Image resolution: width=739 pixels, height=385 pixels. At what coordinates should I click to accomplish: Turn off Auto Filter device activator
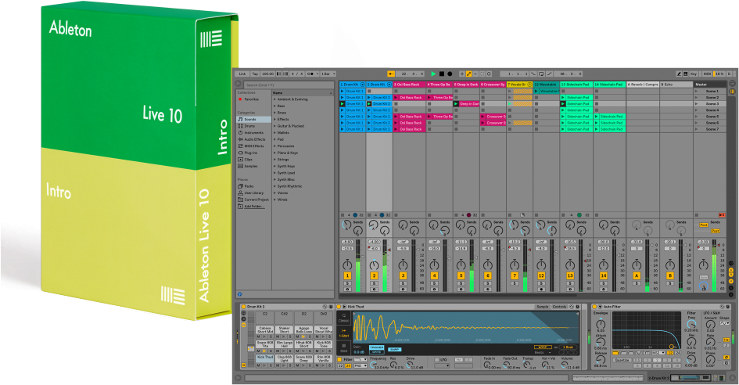click(594, 307)
